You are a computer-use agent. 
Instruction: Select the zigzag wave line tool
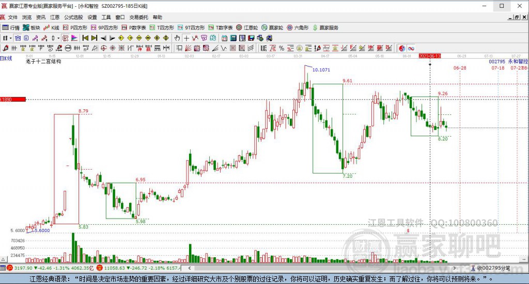click(224, 48)
